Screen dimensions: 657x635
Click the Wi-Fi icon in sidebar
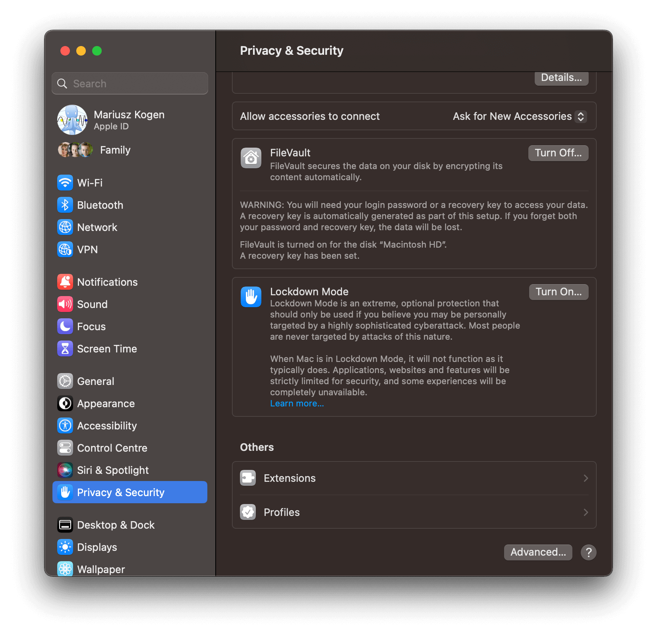(65, 183)
